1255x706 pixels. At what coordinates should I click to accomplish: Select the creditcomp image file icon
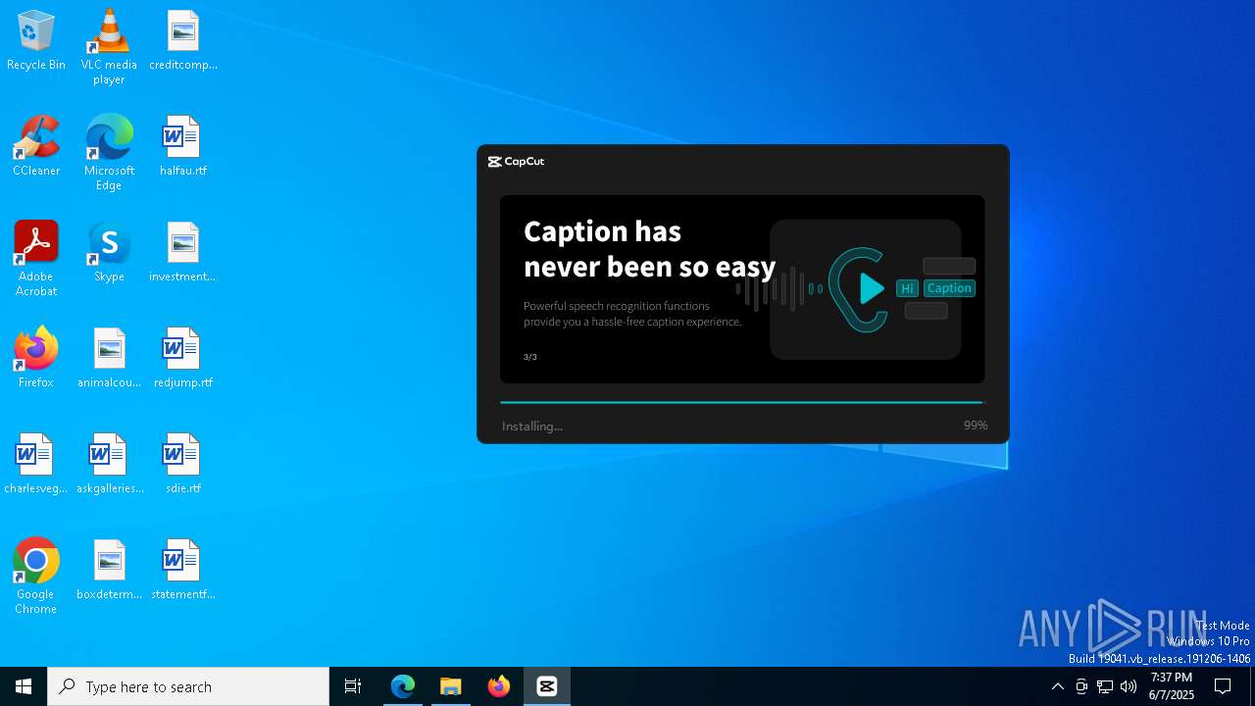(x=183, y=40)
